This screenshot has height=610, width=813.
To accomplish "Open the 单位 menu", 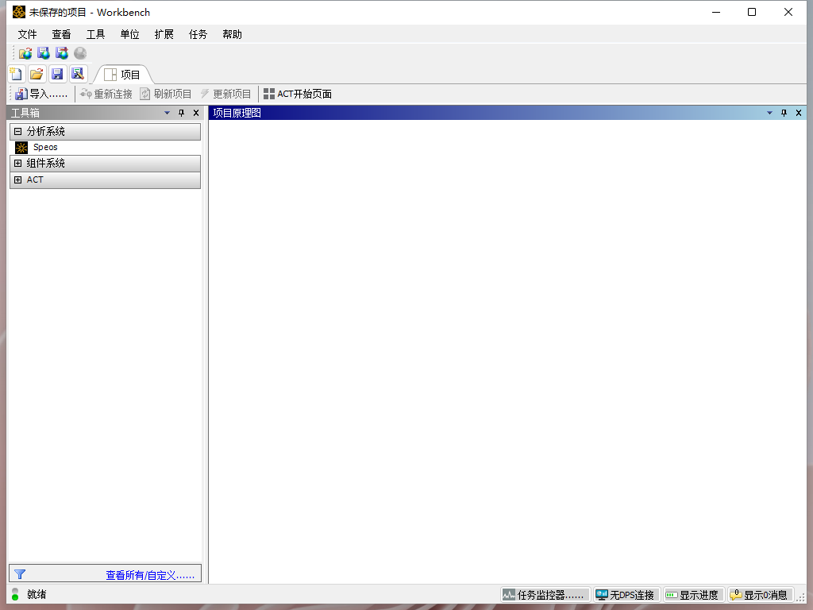I will click(x=129, y=34).
